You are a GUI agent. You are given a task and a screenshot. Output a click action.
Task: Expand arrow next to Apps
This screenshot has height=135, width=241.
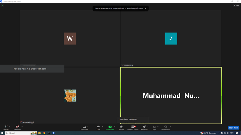(x=158, y=127)
